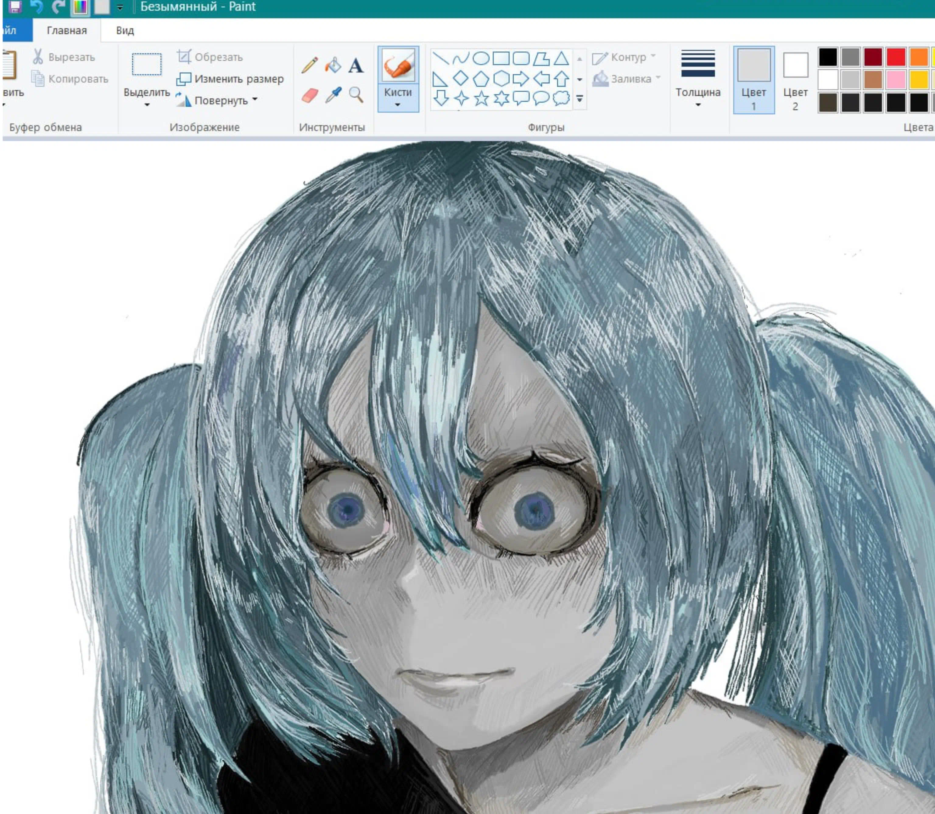Pick the 50% gray color swatch

[851, 57]
